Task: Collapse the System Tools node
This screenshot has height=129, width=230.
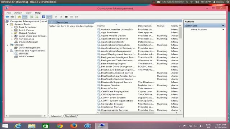Action: [x=8, y=24]
